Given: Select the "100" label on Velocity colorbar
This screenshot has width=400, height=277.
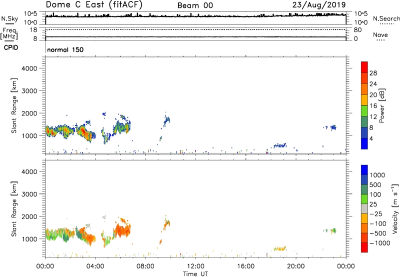Looking at the screenshot, I should tap(375, 194).
